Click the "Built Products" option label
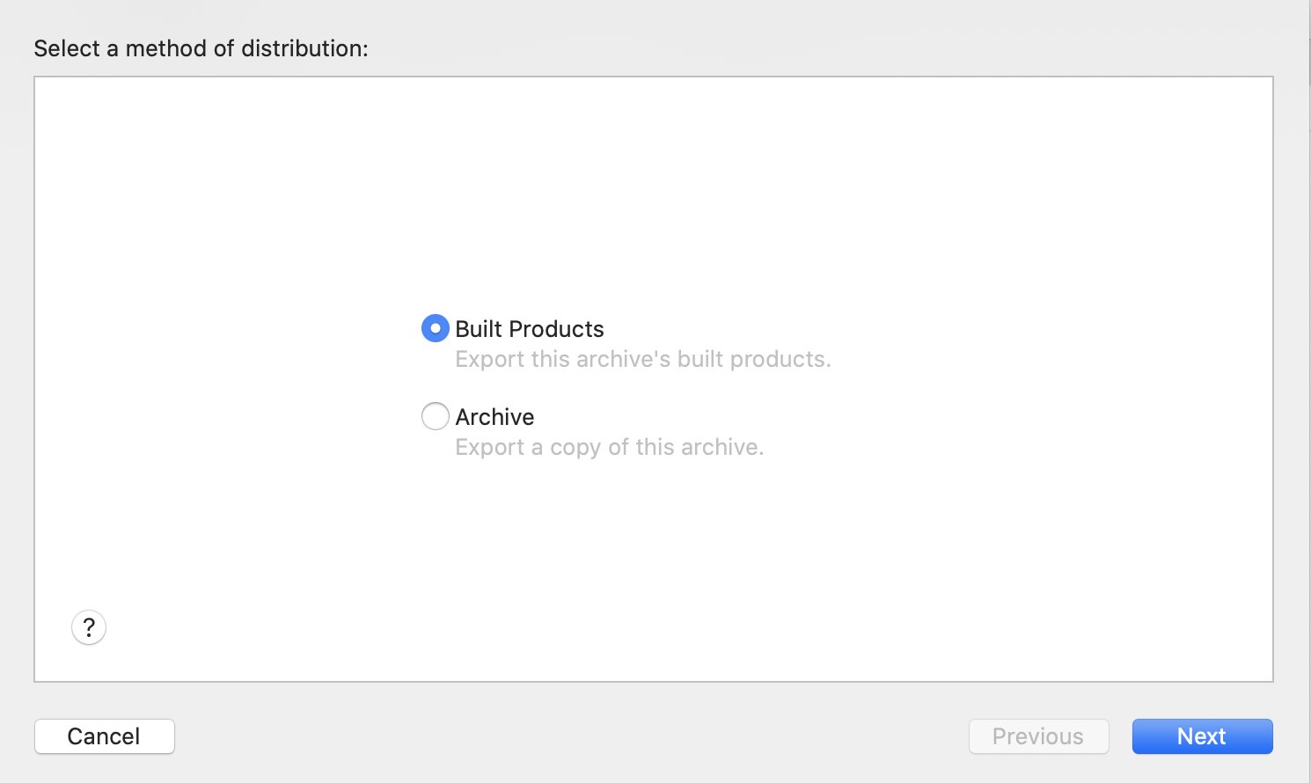The width and height of the screenshot is (1311, 783). 530,329
